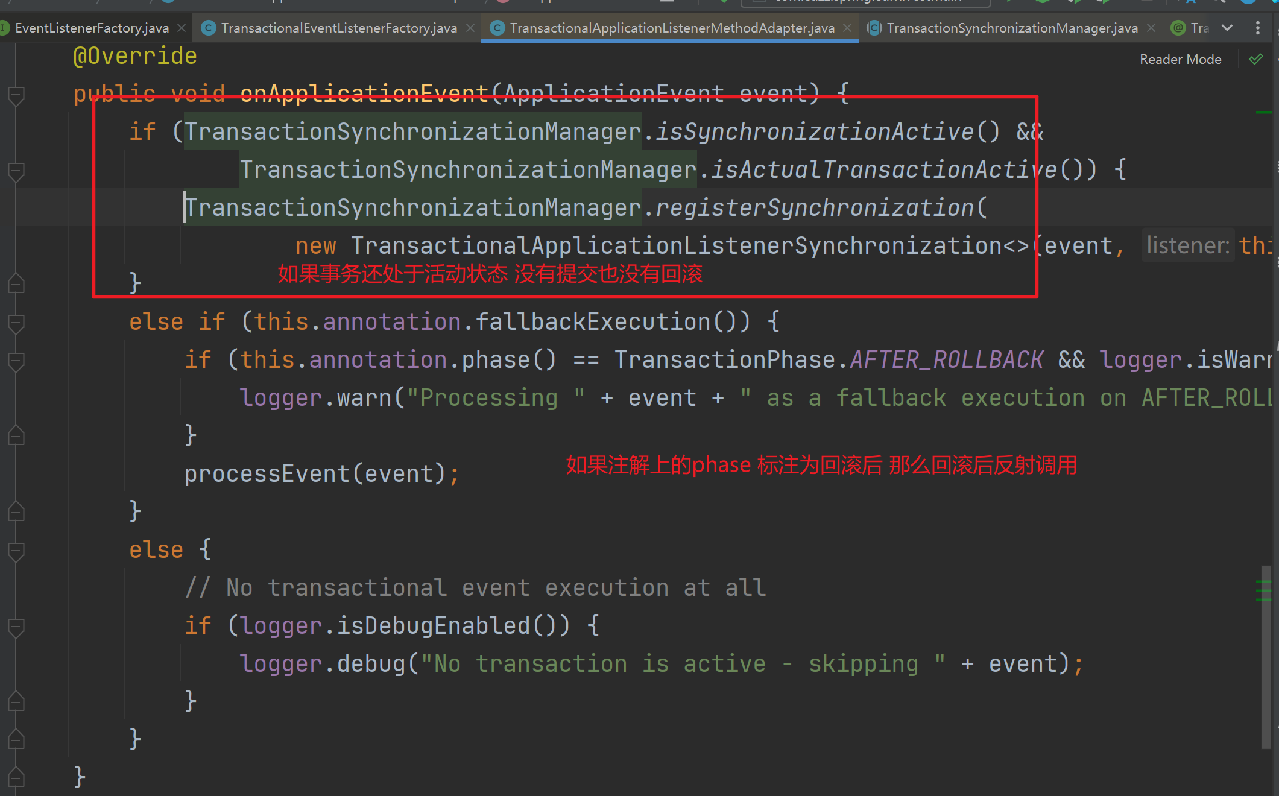This screenshot has width=1279, height=796.
Task: Click TransactionPhase class reference
Action: click(x=725, y=359)
